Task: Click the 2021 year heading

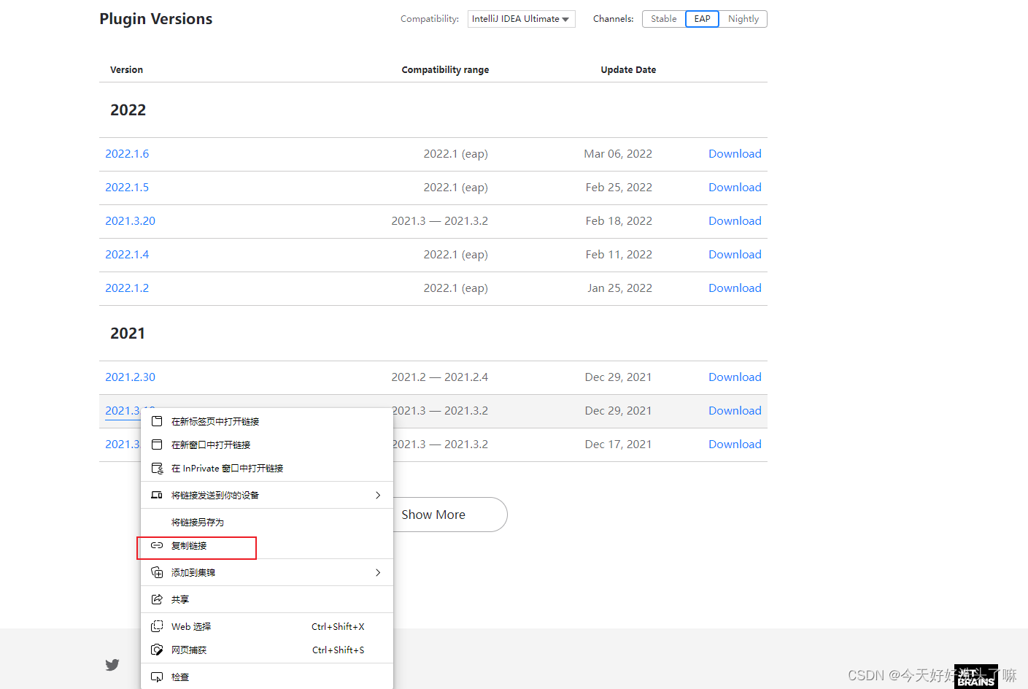Action: pyautogui.click(x=128, y=333)
